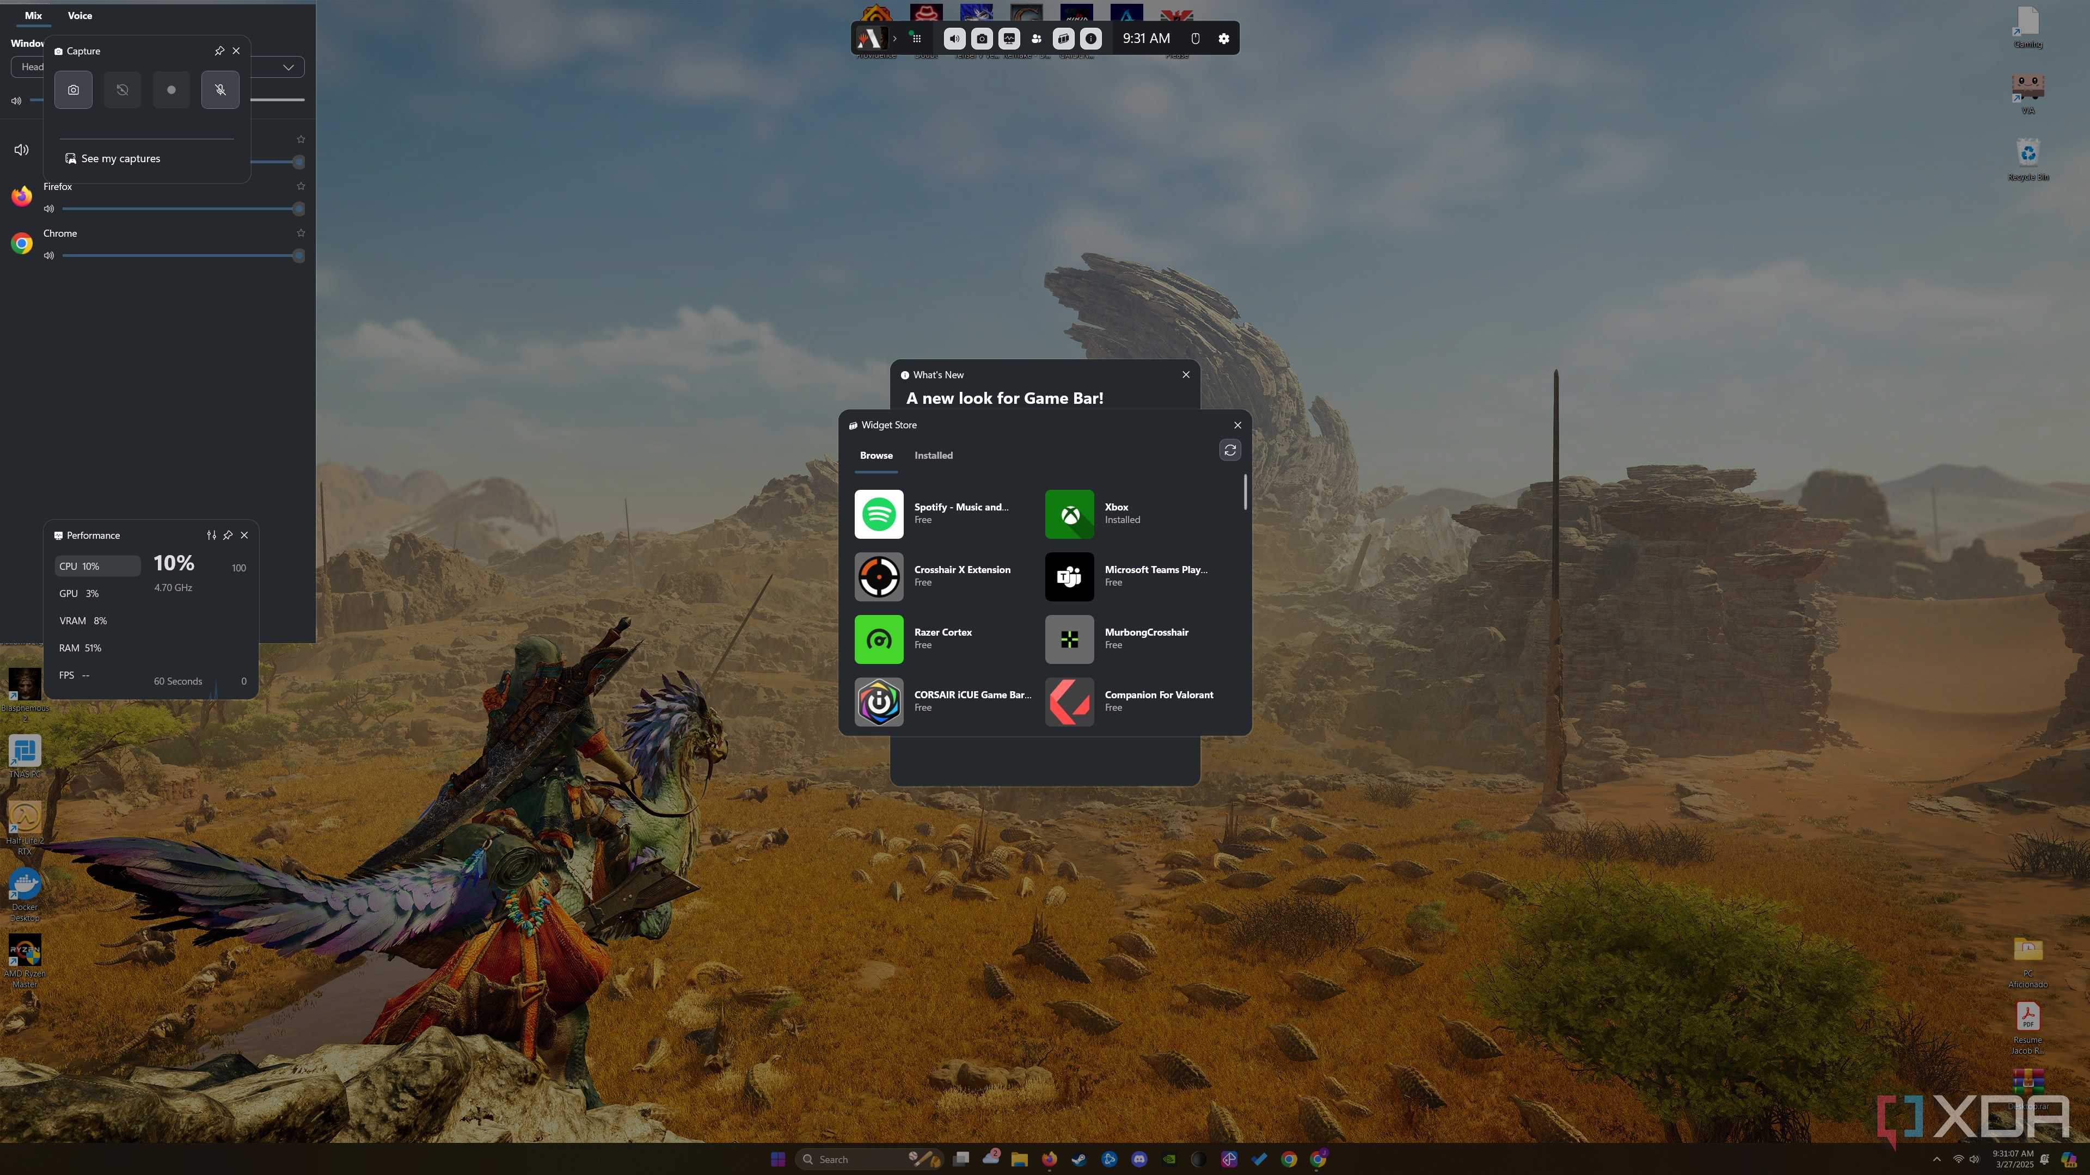The height and width of the screenshot is (1175, 2090).
Task: Select the RAM metric in Performance
Action: tap(97, 648)
